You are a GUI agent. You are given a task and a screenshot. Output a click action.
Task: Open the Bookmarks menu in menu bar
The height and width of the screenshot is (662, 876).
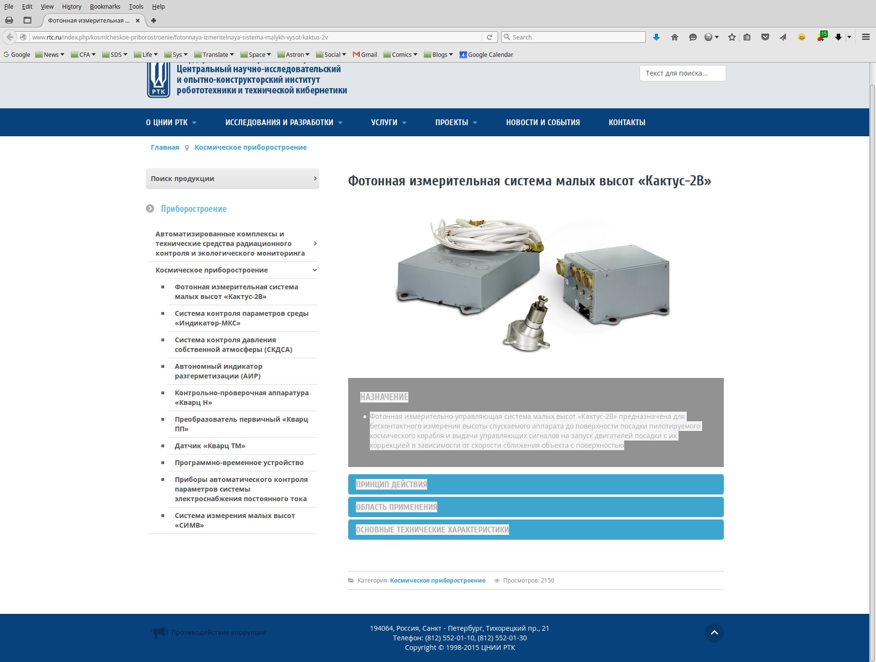pyautogui.click(x=105, y=6)
